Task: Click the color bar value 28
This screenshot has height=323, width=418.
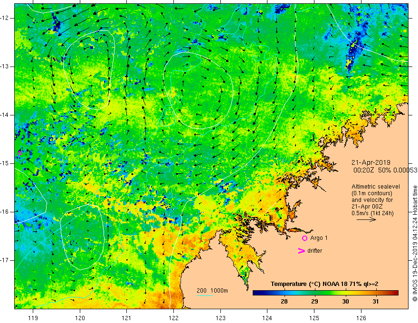Action: tap(284, 302)
